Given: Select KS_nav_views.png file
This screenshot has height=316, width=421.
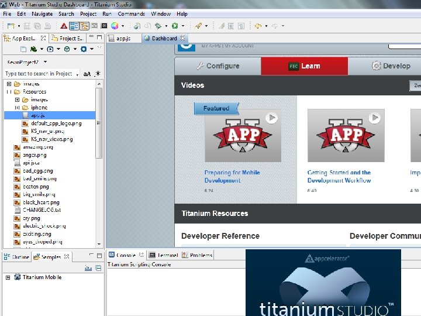Looking at the screenshot, I should click(51, 139).
